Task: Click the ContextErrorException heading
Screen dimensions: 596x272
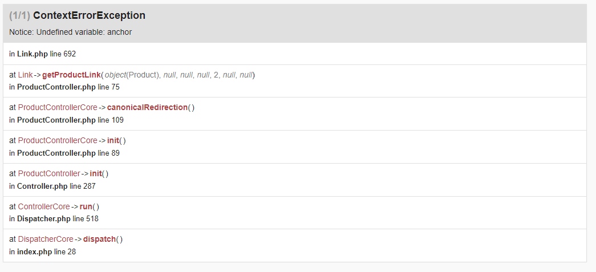Action: pyautogui.click(x=89, y=15)
